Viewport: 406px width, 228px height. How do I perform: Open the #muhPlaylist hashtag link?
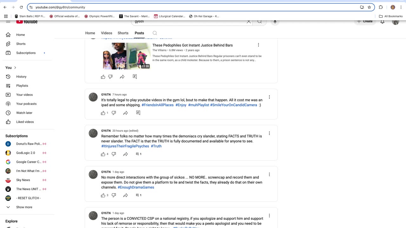click(199, 105)
